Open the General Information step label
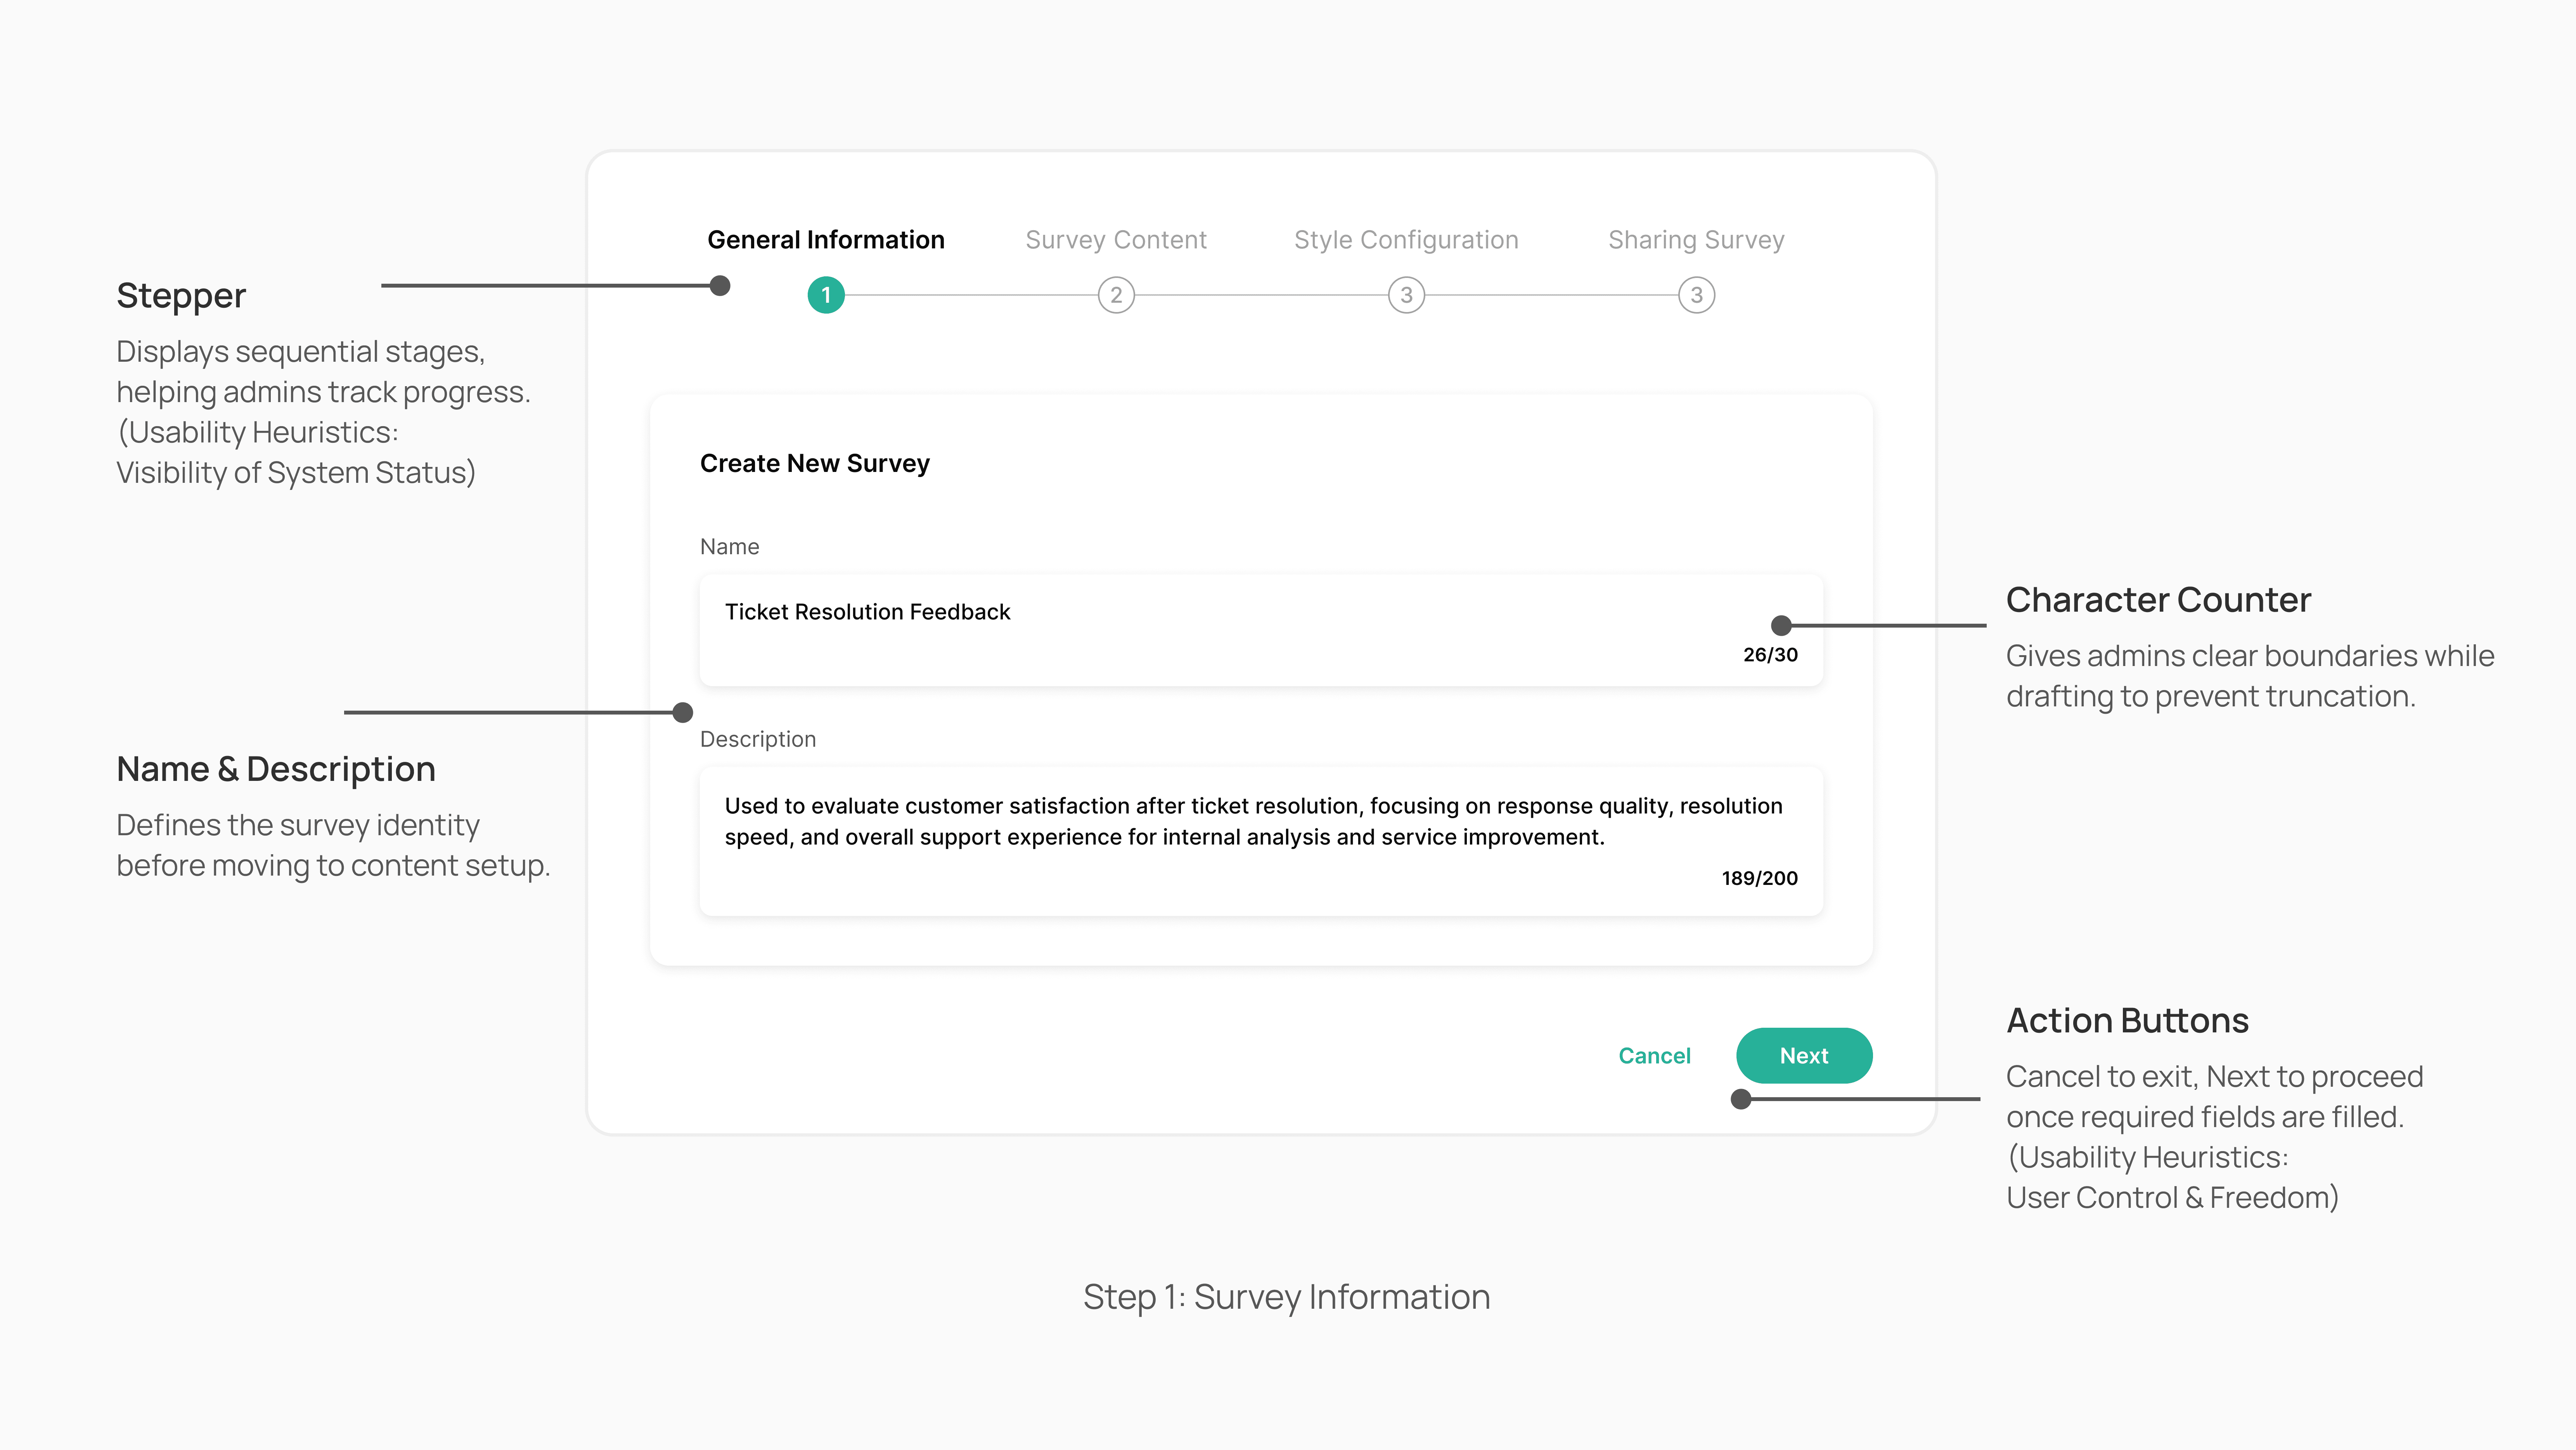Image resolution: width=2576 pixels, height=1450 pixels. (826, 240)
